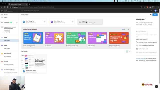
Task: Open a new browser tab
Action: pyautogui.click(x=29, y=4)
